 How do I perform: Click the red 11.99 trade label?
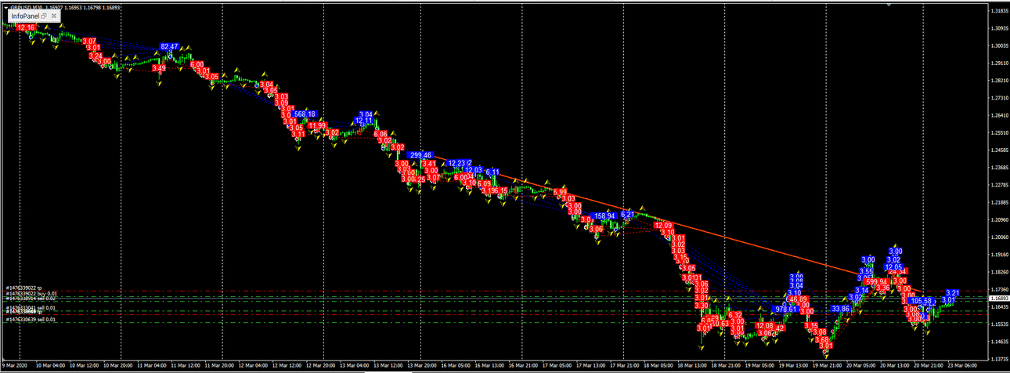tap(317, 125)
